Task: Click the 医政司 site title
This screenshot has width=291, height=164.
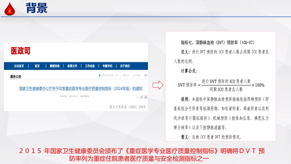Action: click(x=21, y=51)
